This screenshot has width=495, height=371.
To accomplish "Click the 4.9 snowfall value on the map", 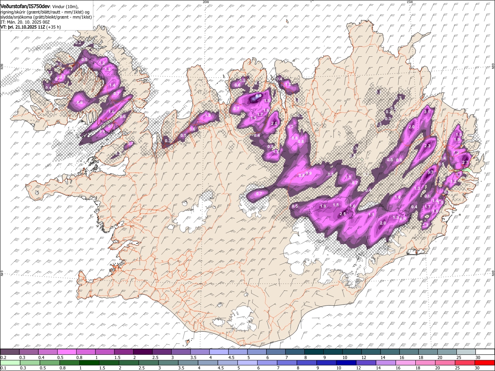I will tap(259, 95).
